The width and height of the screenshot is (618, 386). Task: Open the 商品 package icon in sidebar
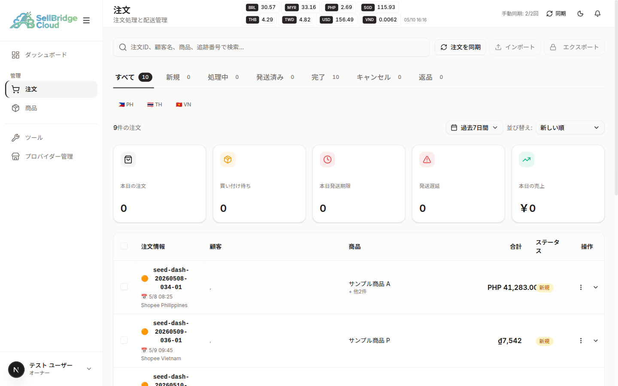[15, 108]
